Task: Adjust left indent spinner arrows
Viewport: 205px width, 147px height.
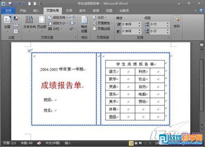Action: [x=139, y=24]
